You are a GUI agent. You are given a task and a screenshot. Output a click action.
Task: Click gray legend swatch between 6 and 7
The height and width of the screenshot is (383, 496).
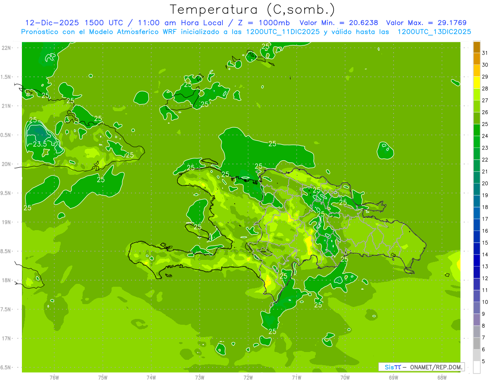pyautogui.click(x=477, y=343)
